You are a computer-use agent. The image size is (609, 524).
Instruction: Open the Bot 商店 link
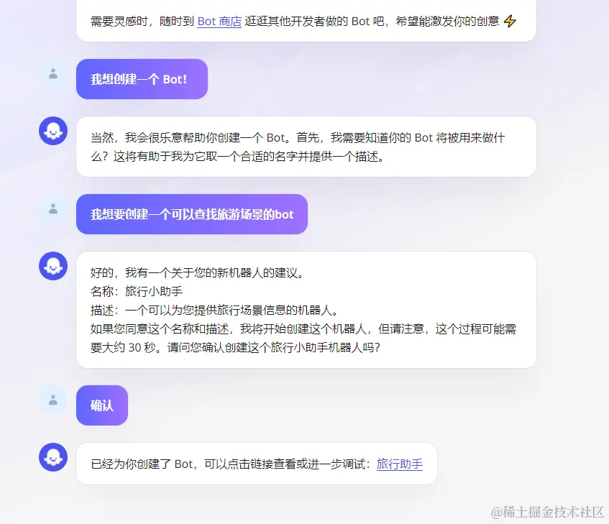[219, 22]
